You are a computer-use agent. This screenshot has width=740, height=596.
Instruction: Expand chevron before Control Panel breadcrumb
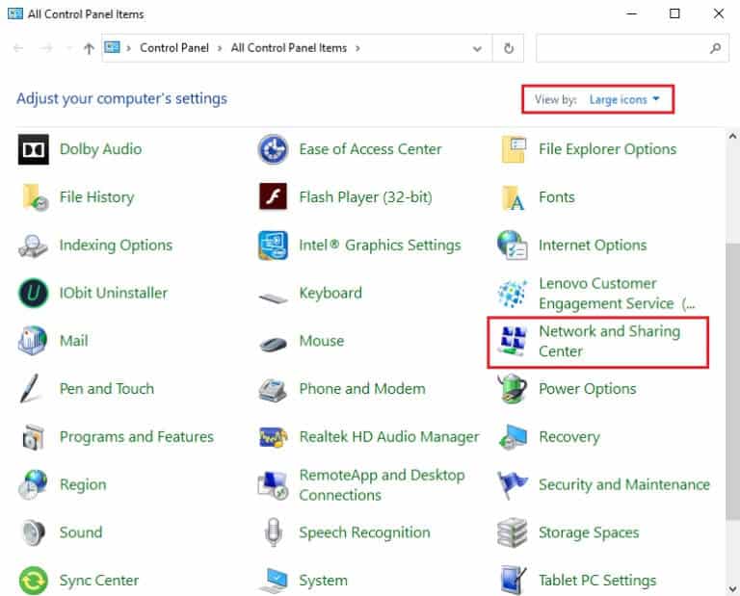pos(128,48)
